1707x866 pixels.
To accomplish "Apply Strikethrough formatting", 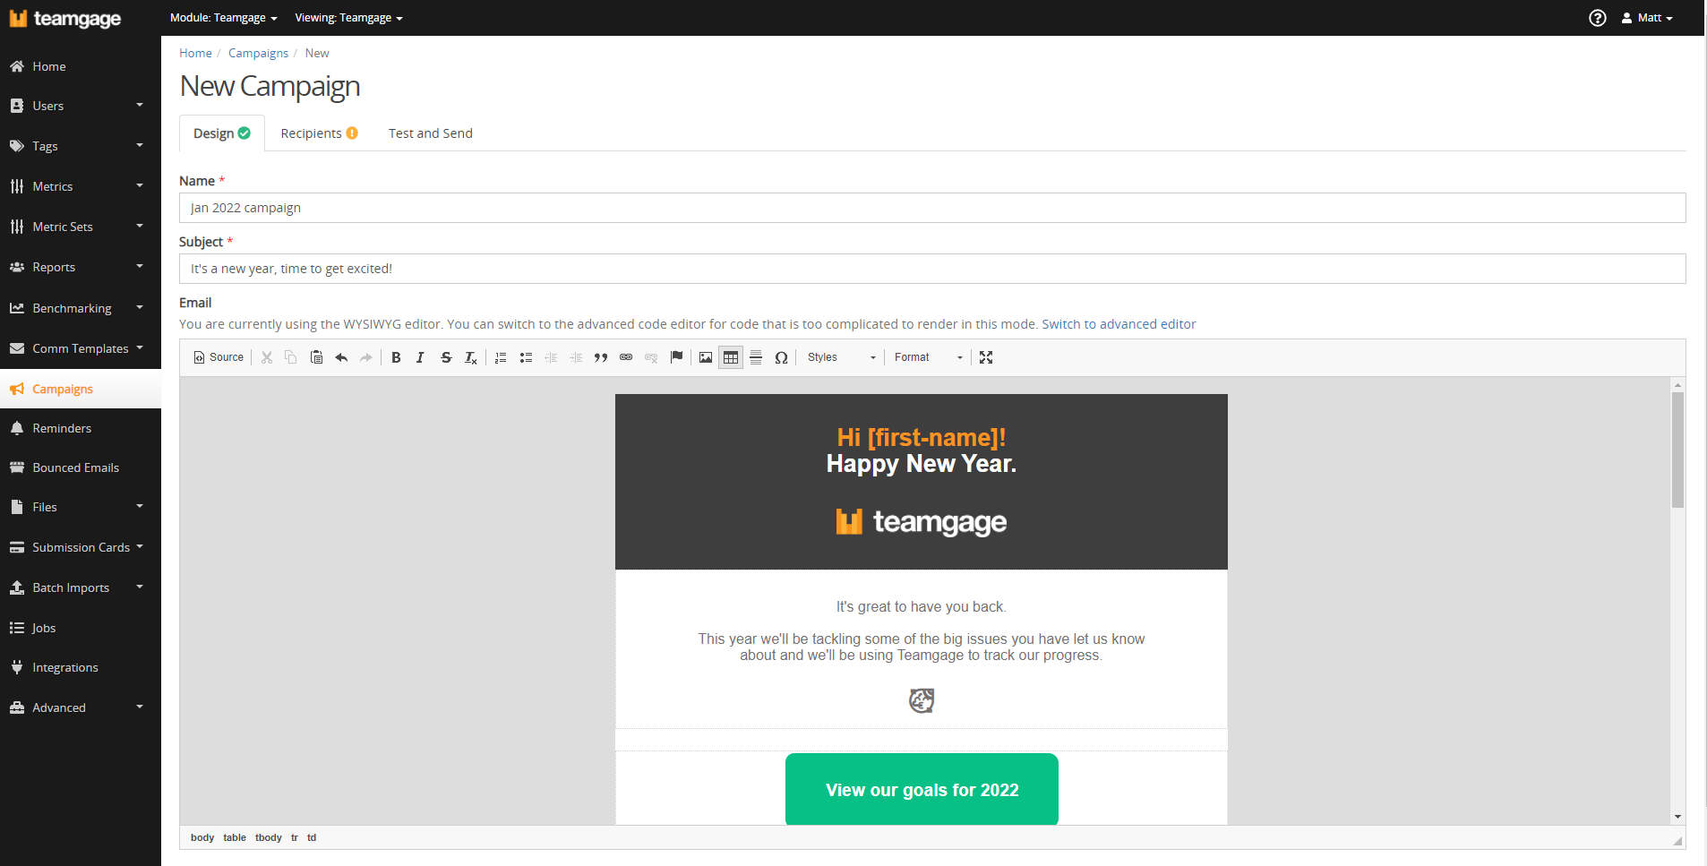I will tap(446, 357).
